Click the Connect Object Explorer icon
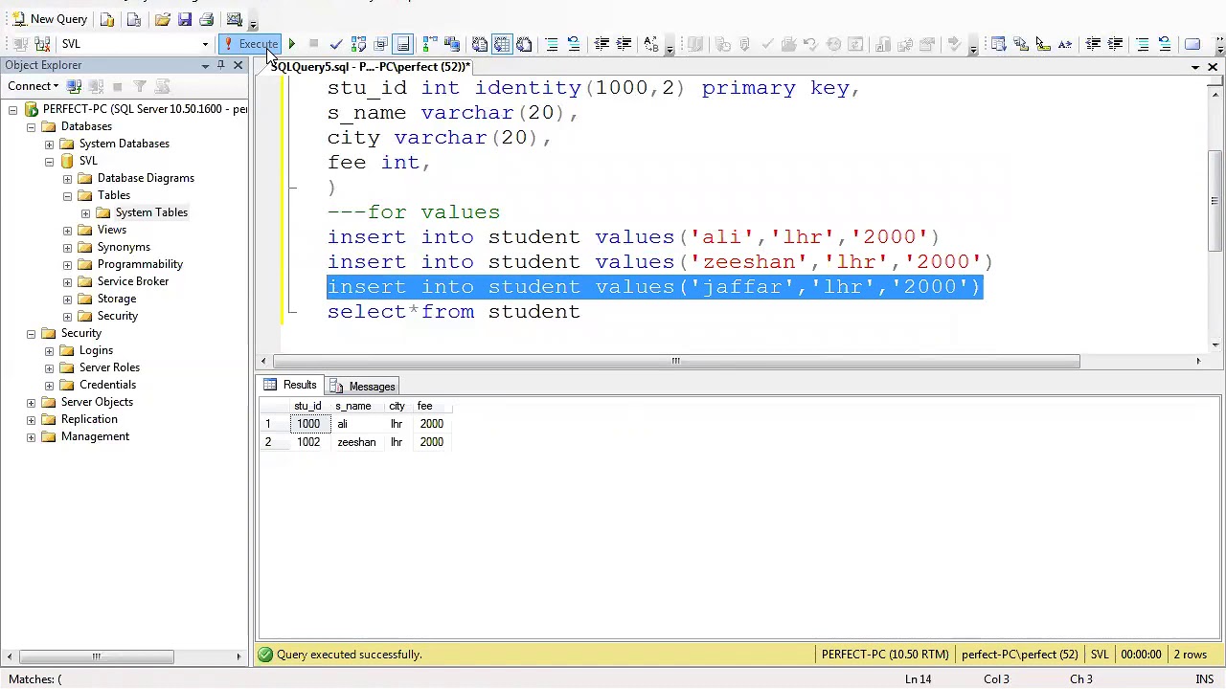The image size is (1226, 689). (x=74, y=86)
